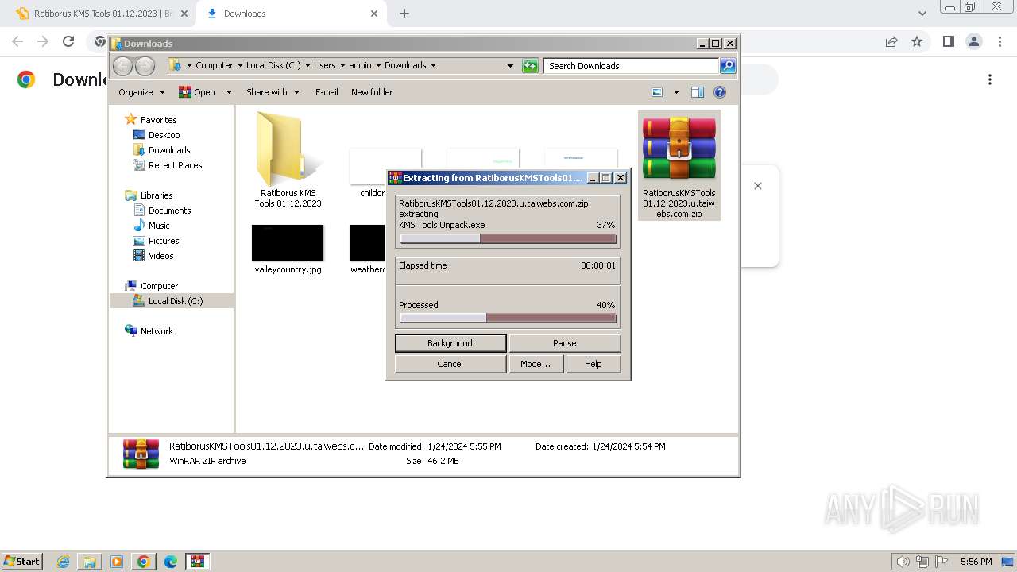Create a New folder
The width and height of the screenshot is (1017, 572).
tap(372, 92)
